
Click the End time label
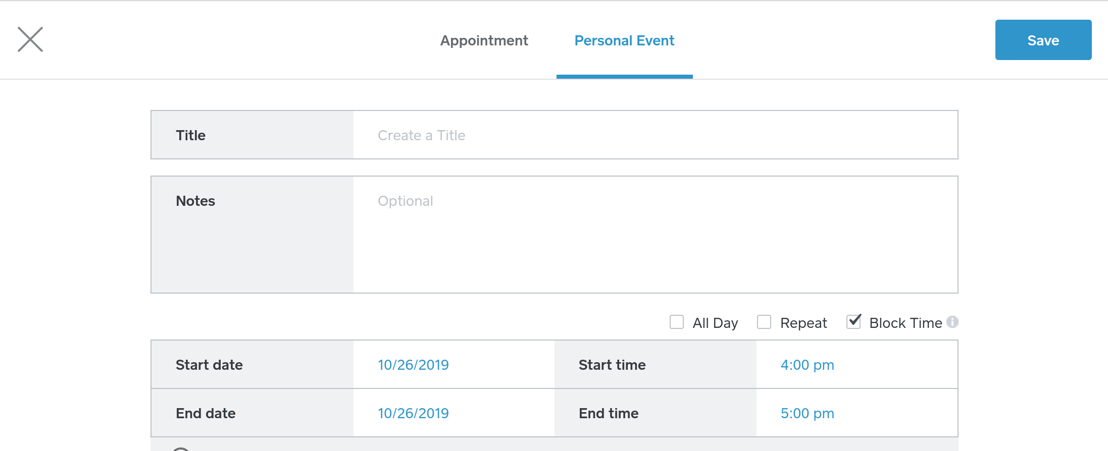tap(609, 413)
